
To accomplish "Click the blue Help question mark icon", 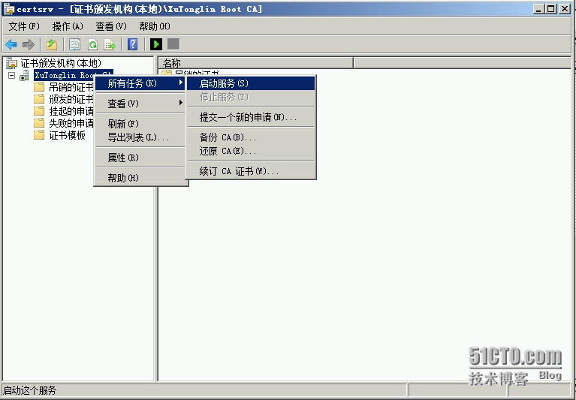I will pos(133,44).
